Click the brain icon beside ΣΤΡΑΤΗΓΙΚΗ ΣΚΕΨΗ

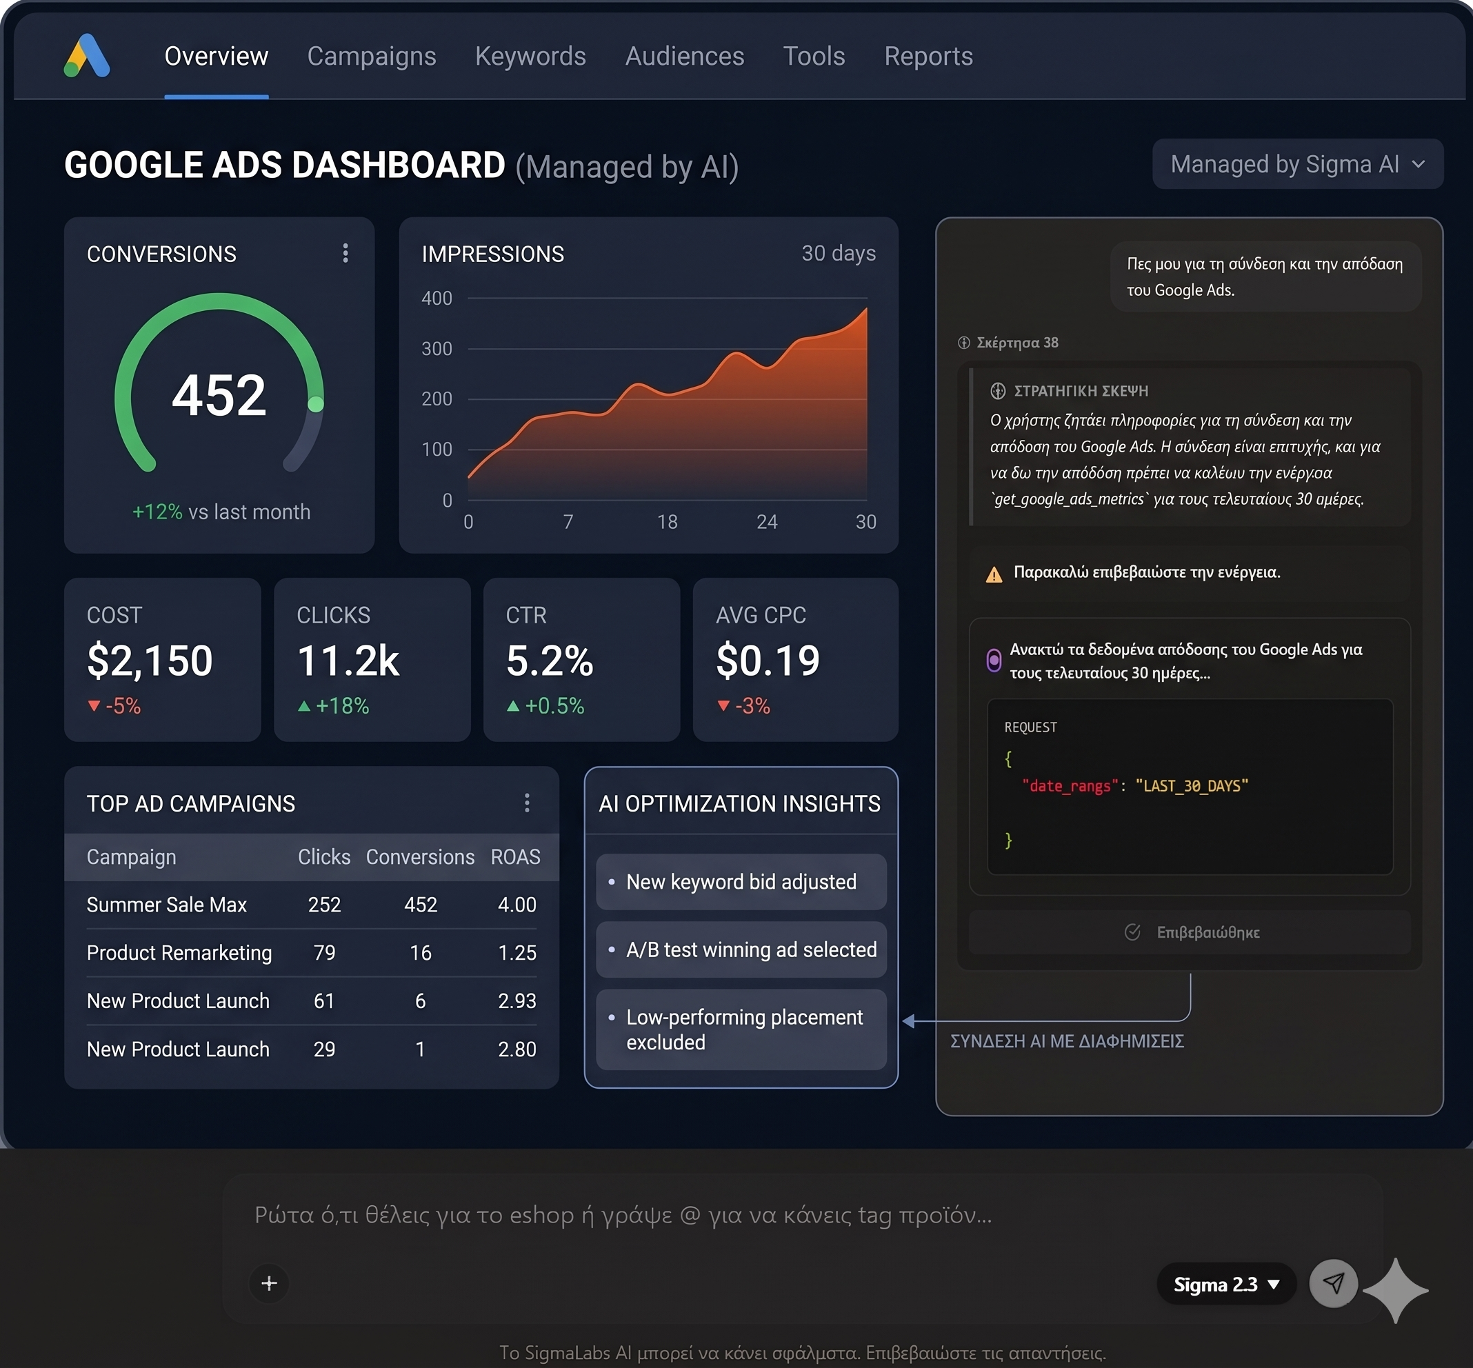point(998,391)
